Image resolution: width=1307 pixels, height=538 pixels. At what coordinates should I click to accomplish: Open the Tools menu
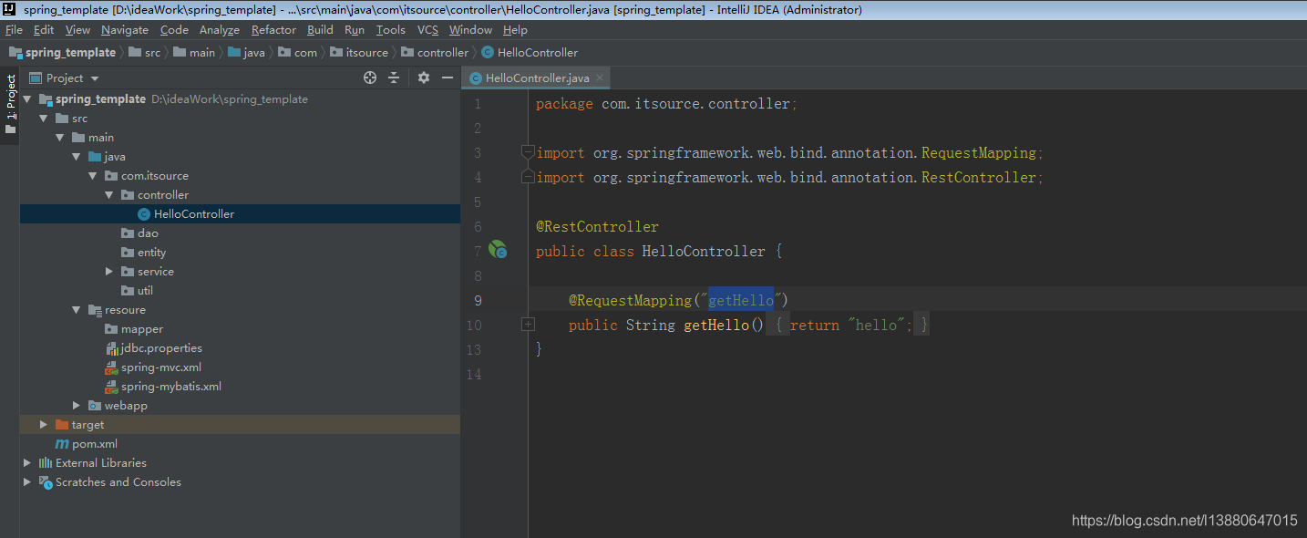(391, 30)
